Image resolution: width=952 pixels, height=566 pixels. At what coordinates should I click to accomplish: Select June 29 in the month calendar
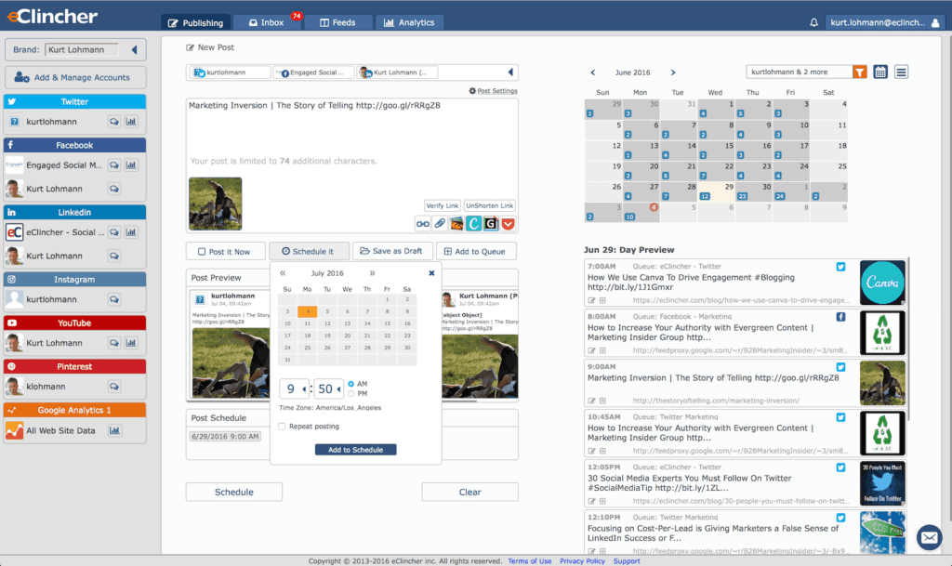click(715, 191)
